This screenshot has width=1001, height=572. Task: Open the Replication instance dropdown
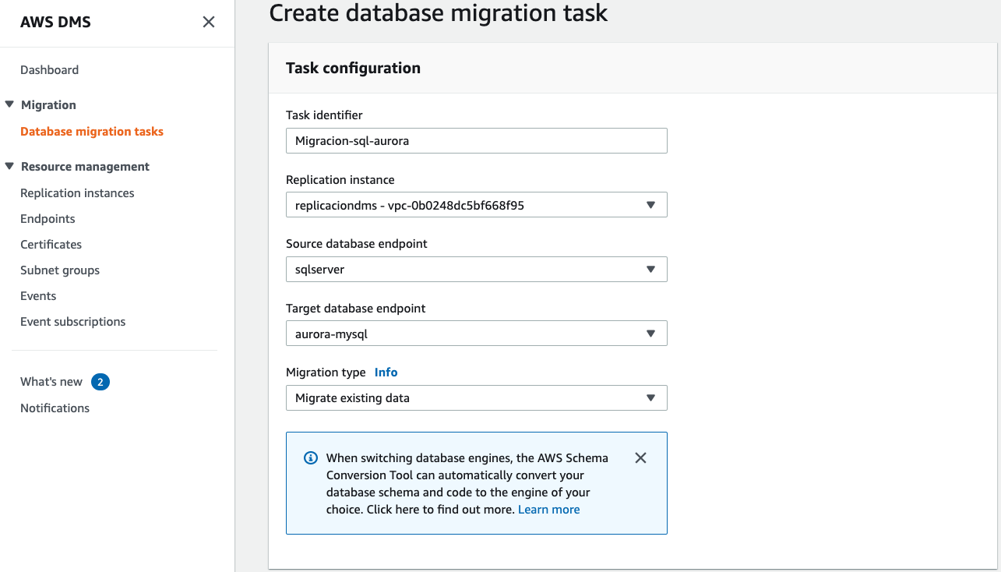[x=476, y=205]
